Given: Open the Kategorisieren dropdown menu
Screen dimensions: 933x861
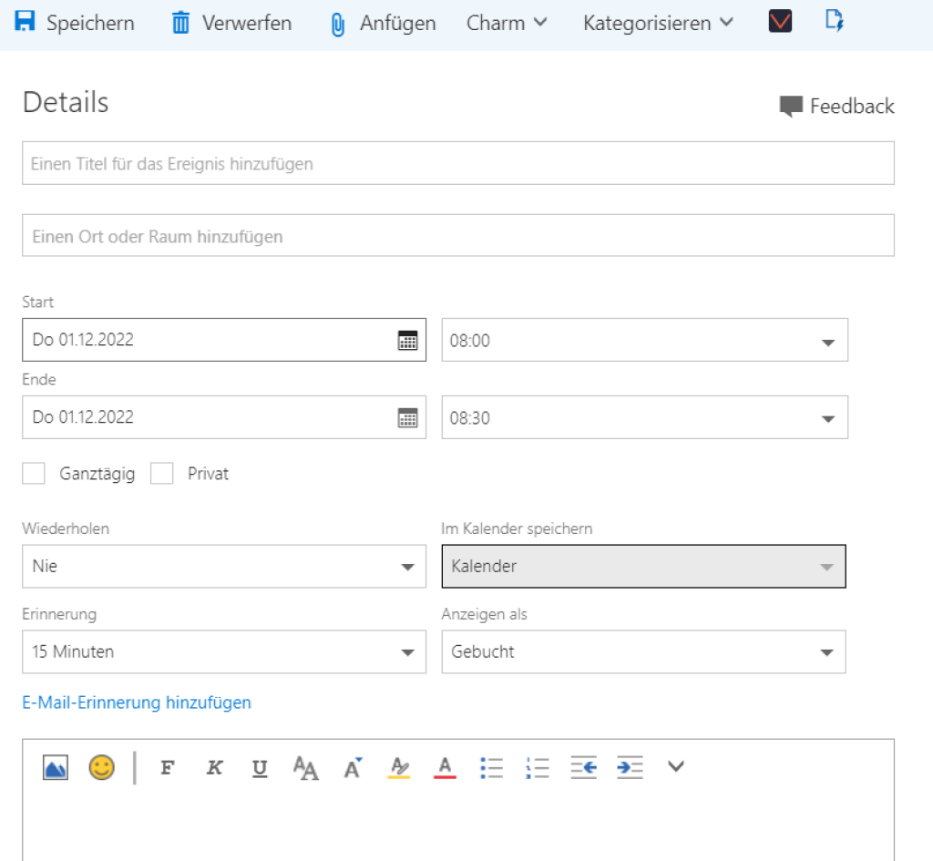Looking at the screenshot, I should pyautogui.click(x=658, y=23).
